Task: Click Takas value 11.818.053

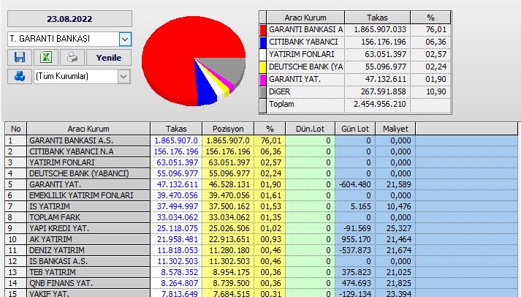Action: (x=178, y=250)
